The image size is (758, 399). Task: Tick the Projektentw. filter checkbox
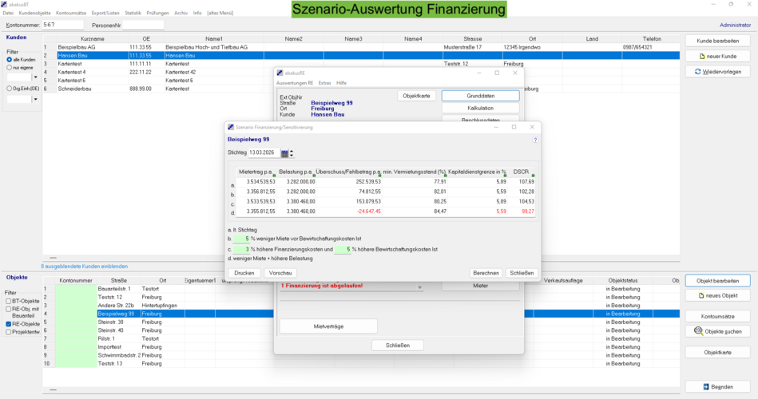click(x=9, y=332)
